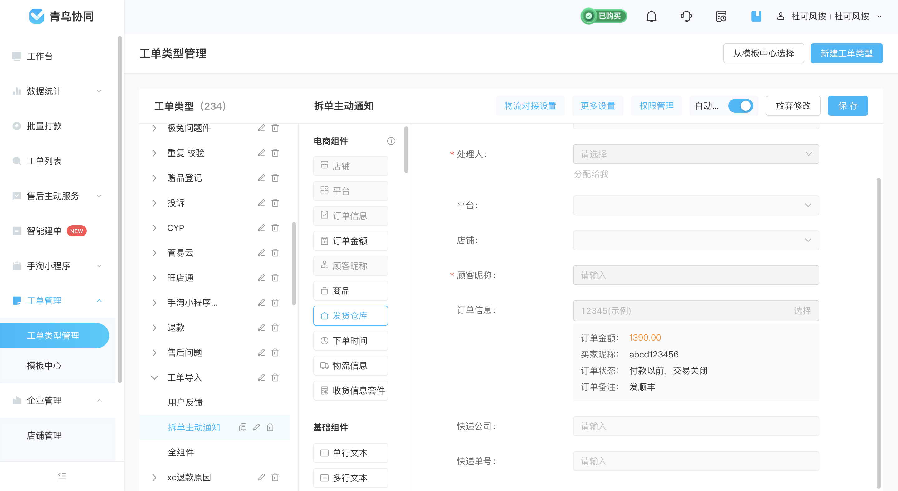Add the 订单金额 component
The width and height of the screenshot is (898, 491).
point(350,241)
